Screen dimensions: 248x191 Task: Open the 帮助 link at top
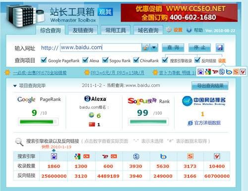coord(198,30)
